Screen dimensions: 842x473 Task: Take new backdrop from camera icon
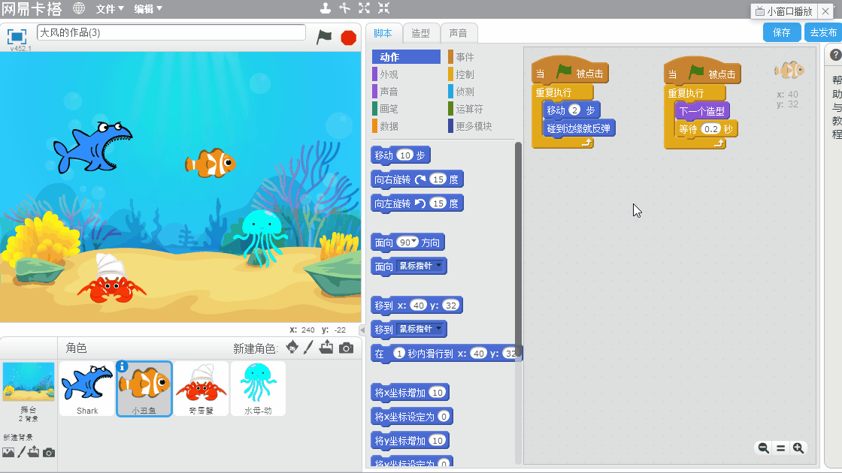[x=49, y=453]
